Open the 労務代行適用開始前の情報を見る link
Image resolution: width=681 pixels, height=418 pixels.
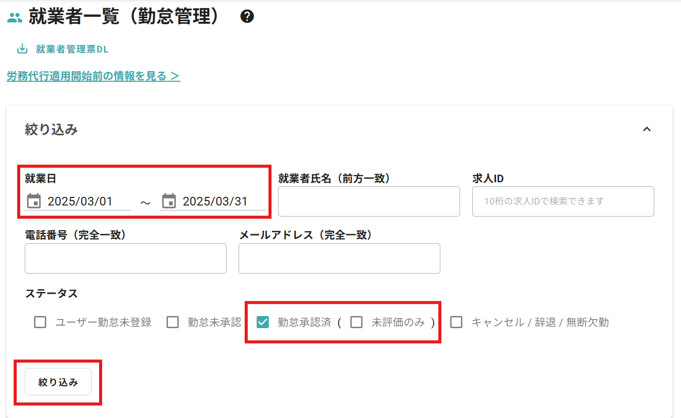(x=93, y=76)
